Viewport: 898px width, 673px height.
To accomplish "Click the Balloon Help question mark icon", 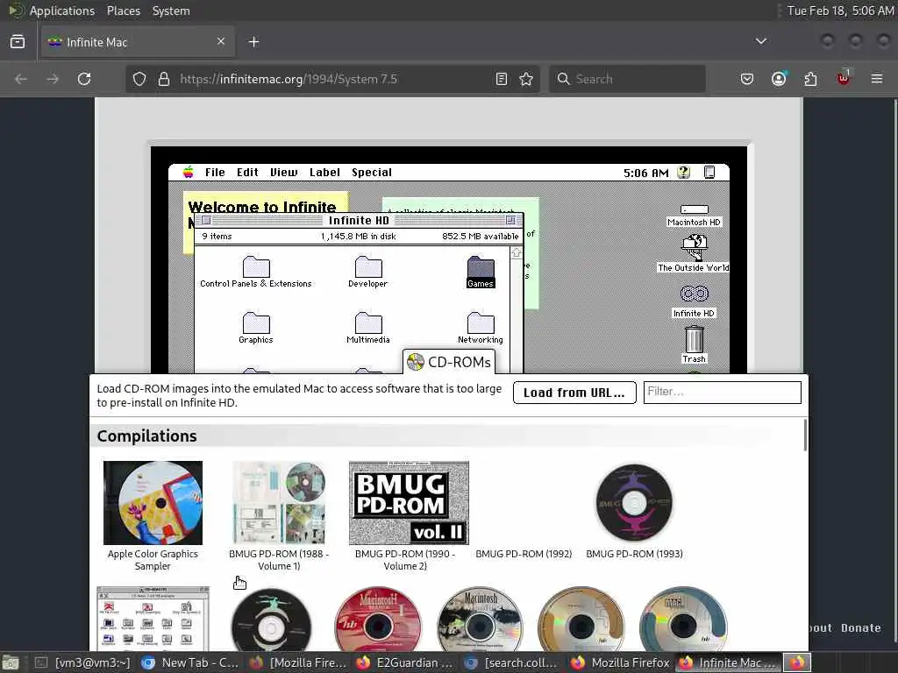I will coord(683,173).
